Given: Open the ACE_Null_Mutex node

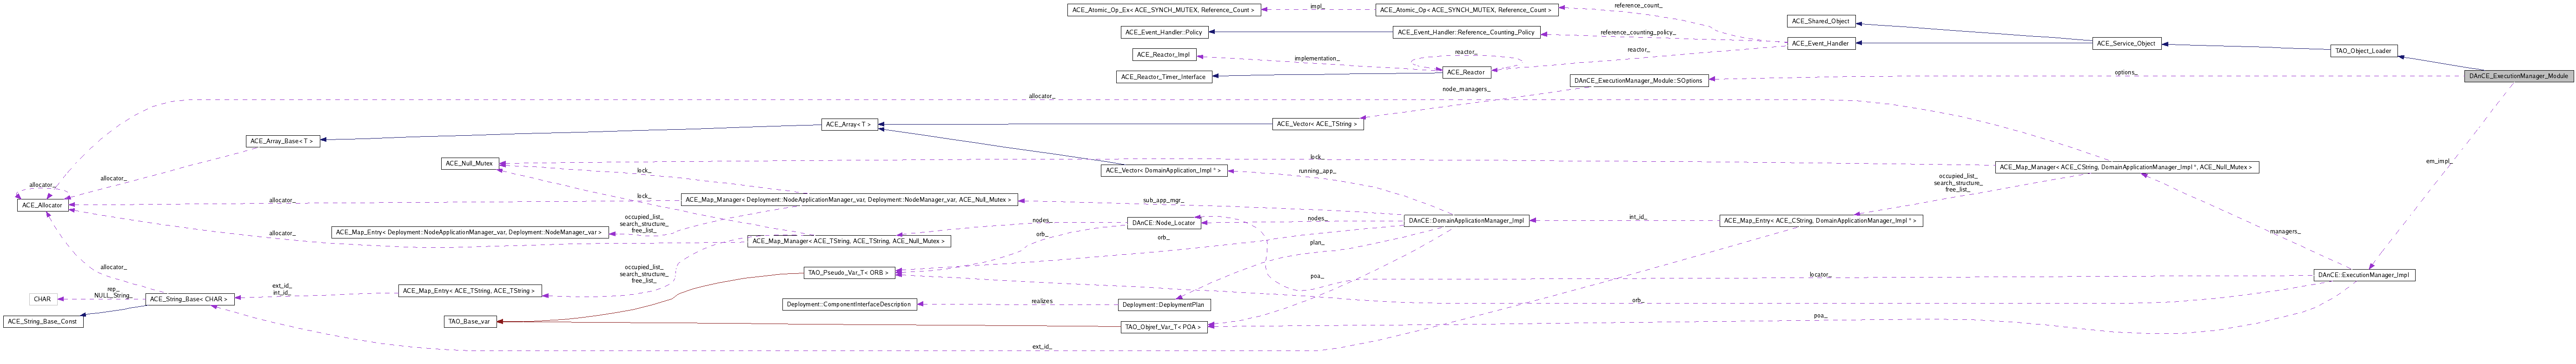Looking at the screenshot, I should (470, 163).
